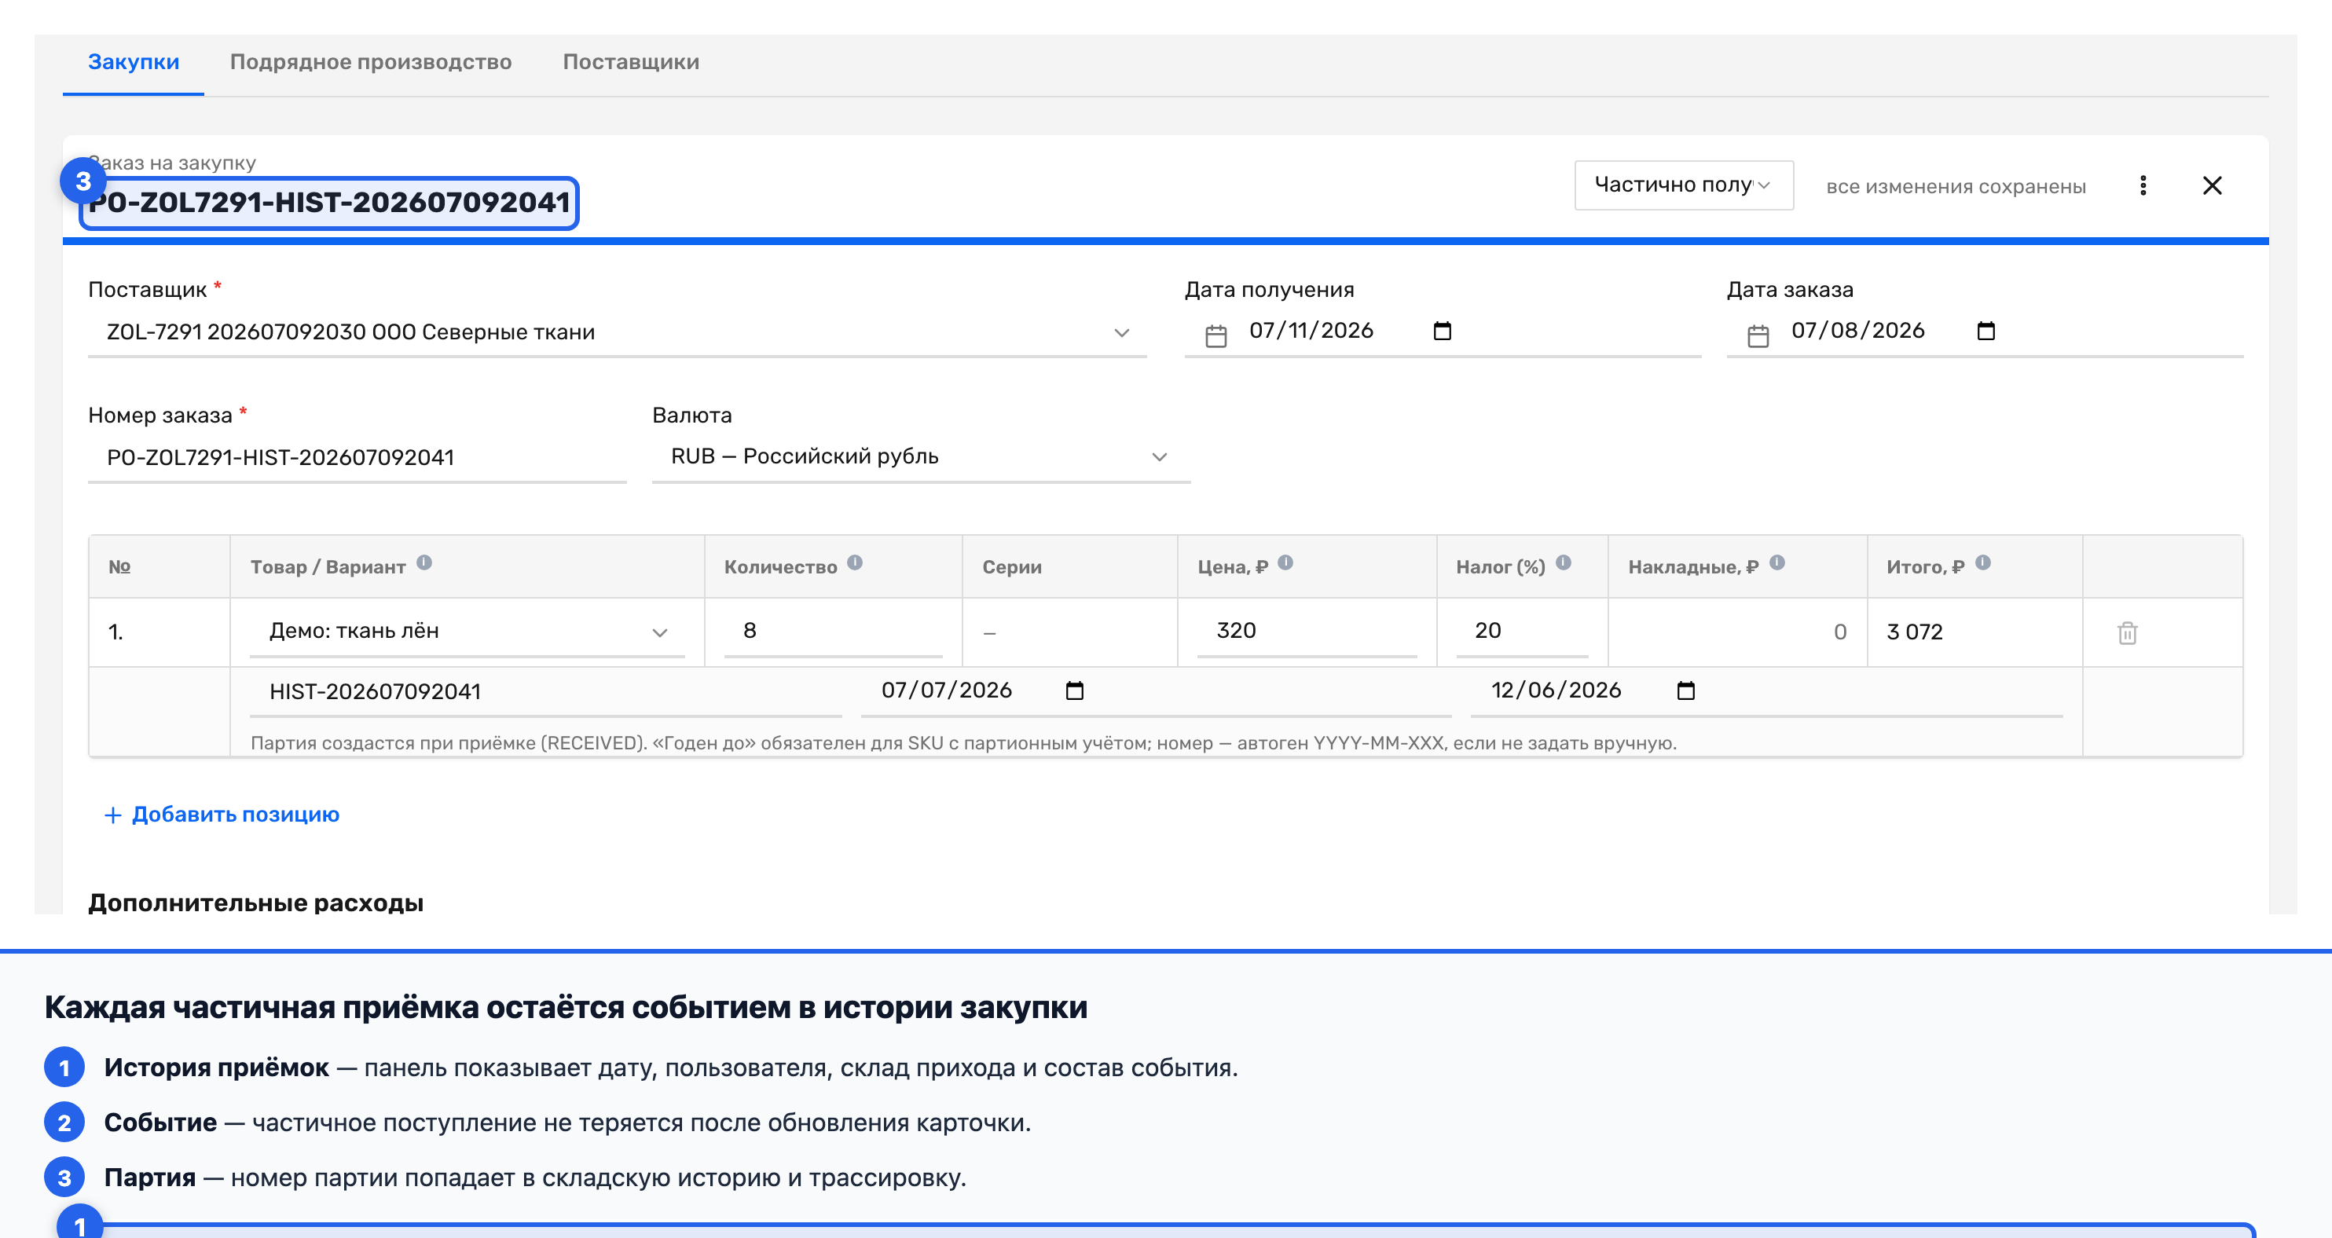Image resolution: width=2332 pixels, height=1238 pixels.
Task: Open date picker for 12/06/2026
Action: pos(1685,690)
